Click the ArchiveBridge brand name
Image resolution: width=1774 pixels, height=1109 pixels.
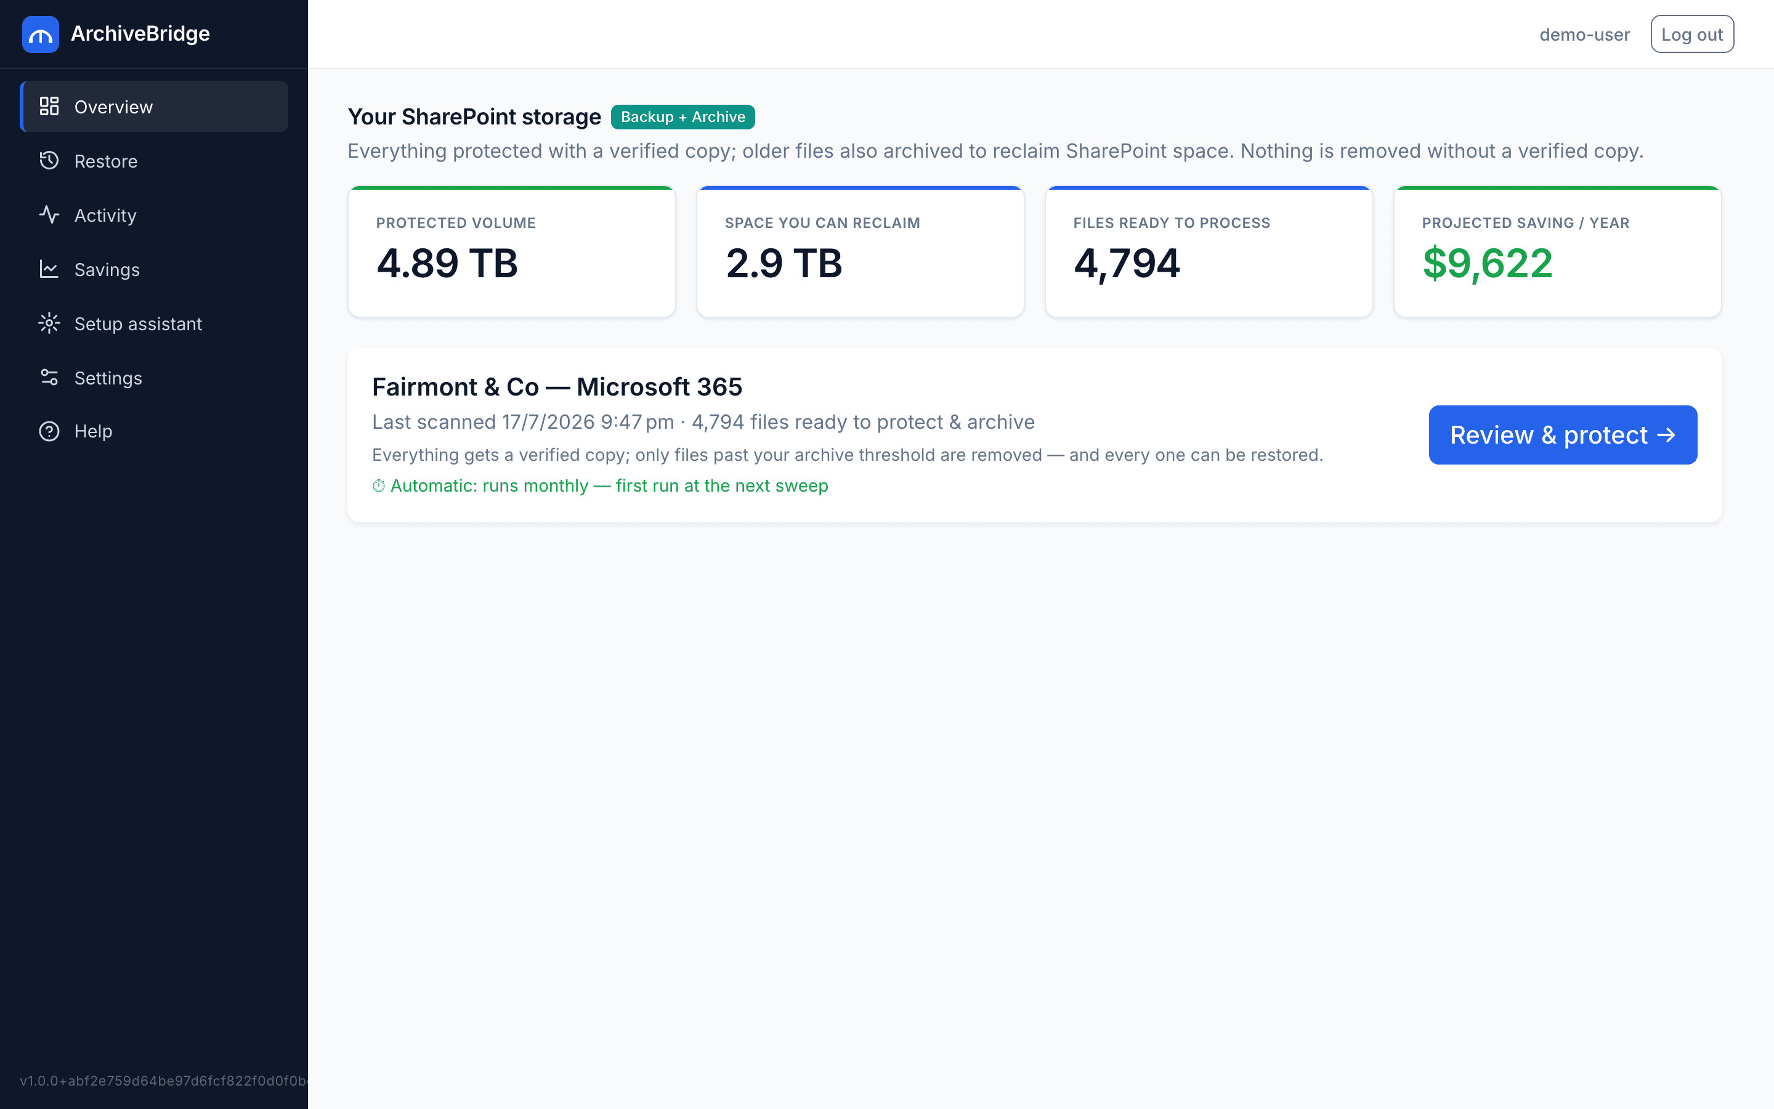pos(140,34)
